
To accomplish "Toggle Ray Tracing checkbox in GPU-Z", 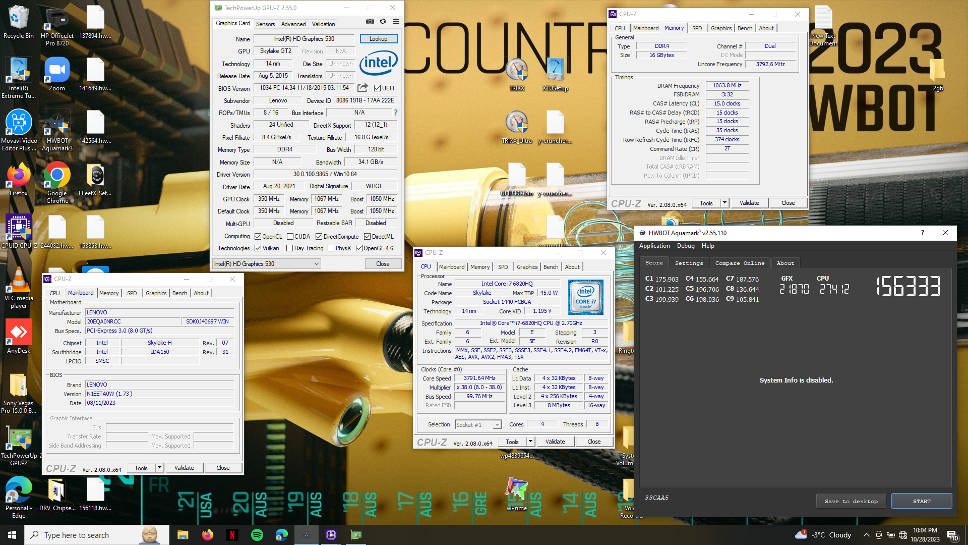I will pyautogui.click(x=289, y=248).
